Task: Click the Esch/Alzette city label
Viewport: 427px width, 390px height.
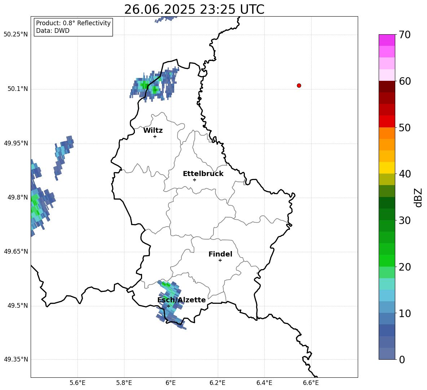Action: coord(181,300)
